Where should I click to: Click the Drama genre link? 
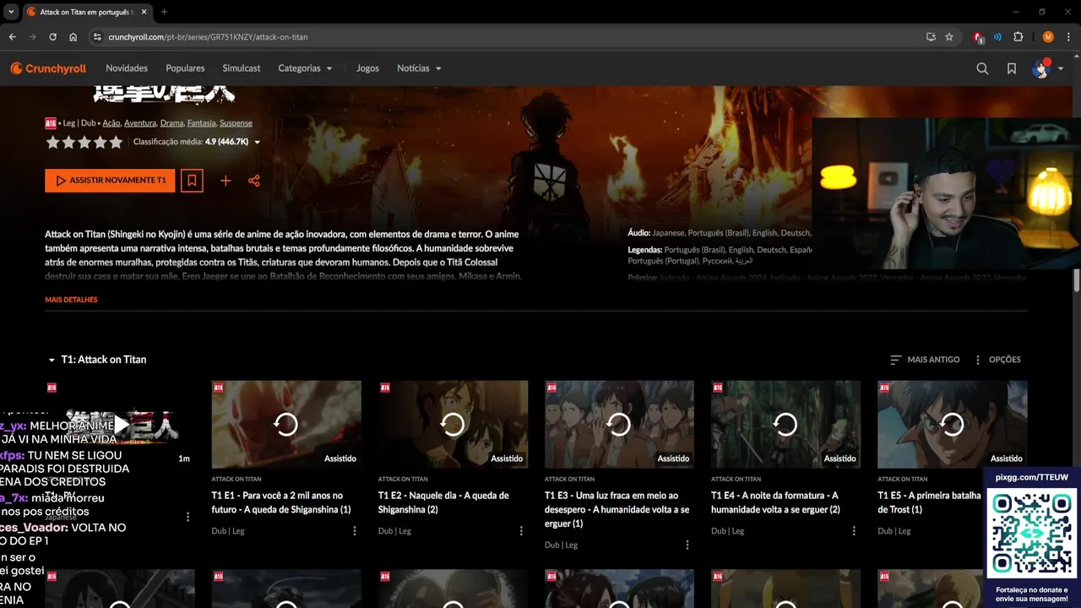[x=171, y=123]
